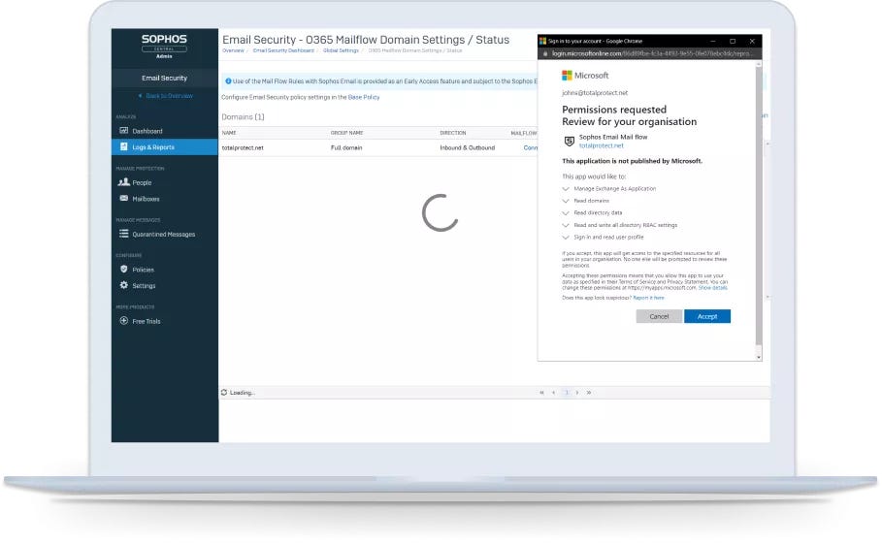Click the Show details link
882x544 pixels.
coord(713,288)
